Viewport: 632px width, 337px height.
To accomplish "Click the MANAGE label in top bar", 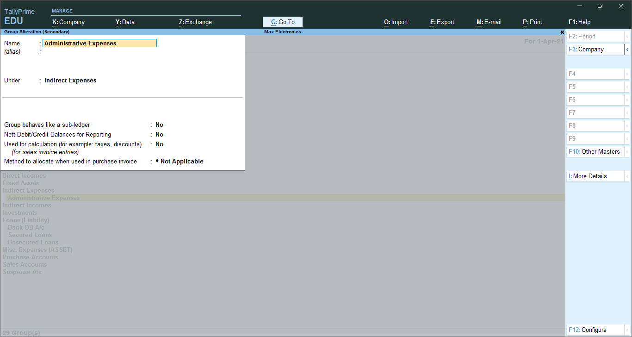I will tap(62, 11).
